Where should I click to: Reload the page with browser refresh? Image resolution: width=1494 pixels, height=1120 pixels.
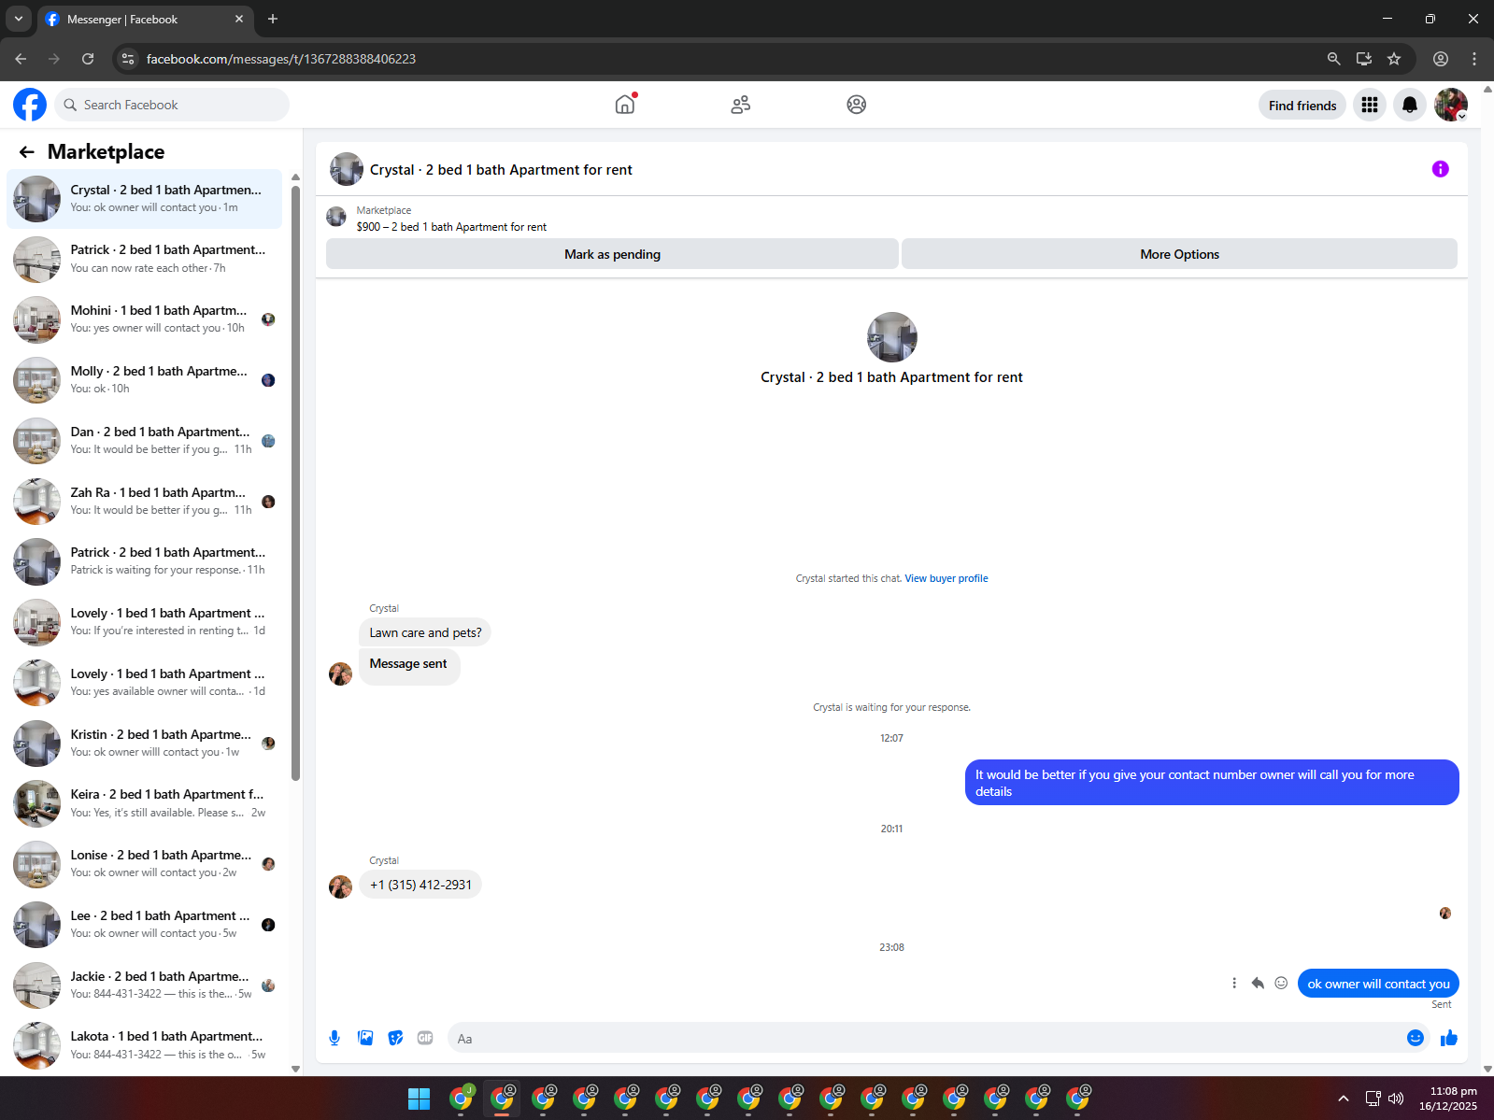(88, 59)
